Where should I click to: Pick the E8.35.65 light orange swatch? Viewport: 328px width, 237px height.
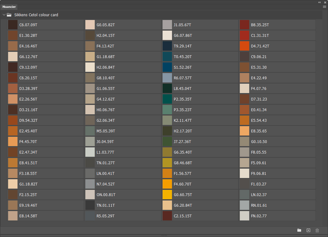click(x=244, y=131)
